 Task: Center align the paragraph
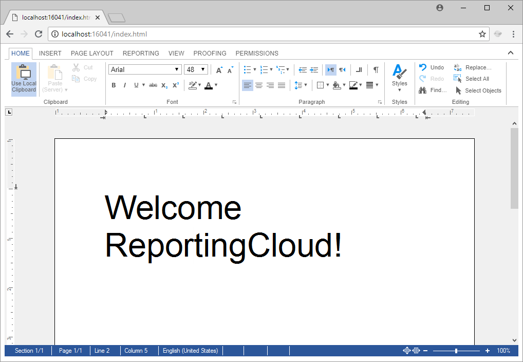point(259,85)
